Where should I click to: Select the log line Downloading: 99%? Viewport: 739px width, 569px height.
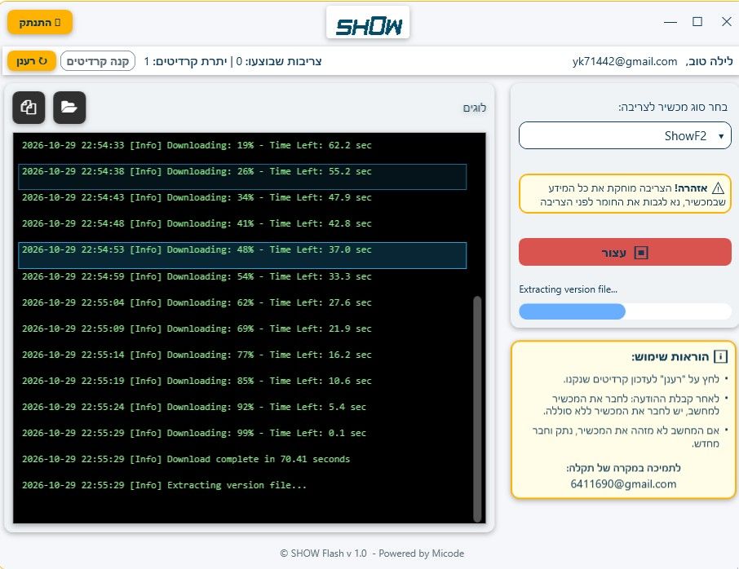pos(194,433)
